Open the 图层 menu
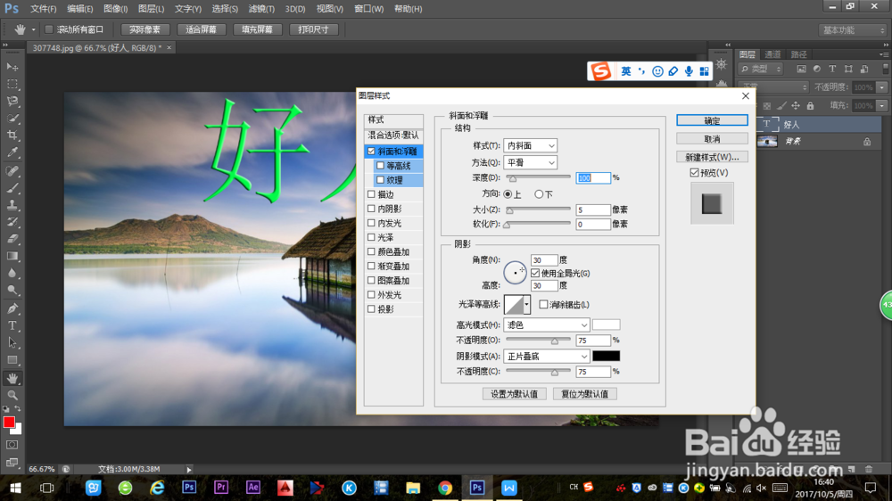This screenshot has width=892, height=501. (x=152, y=9)
